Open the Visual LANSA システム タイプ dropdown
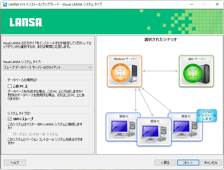224x170 pixels. pyautogui.click(x=48, y=67)
